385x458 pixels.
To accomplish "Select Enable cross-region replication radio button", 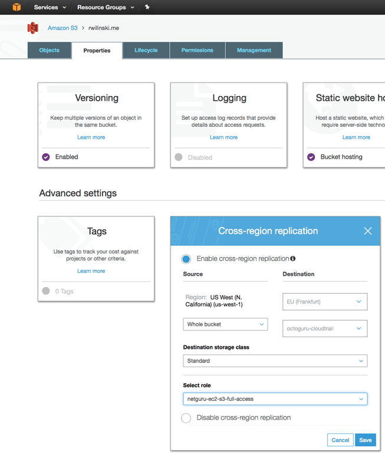I will coord(186,259).
